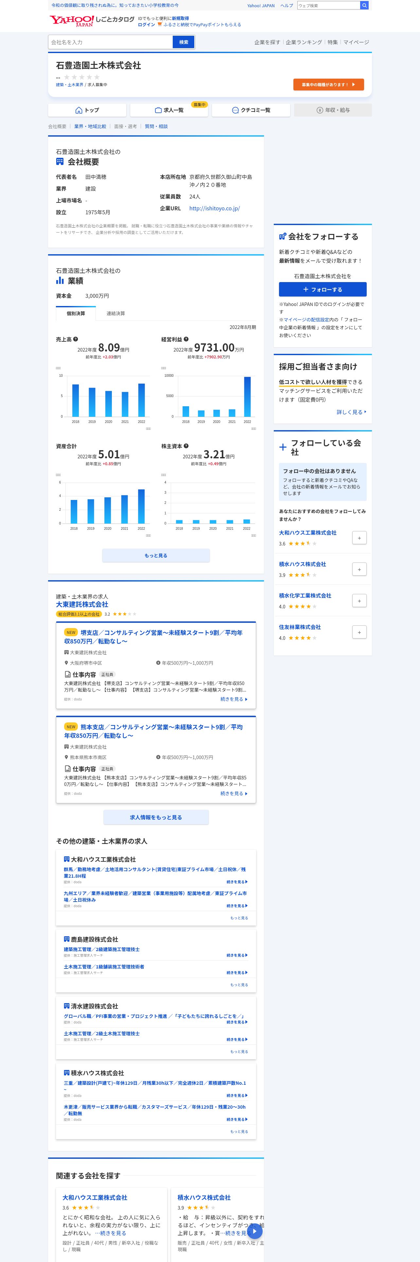Click the 新規取得 link
This screenshot has height=1262, width=420.
tap(181, 18)
